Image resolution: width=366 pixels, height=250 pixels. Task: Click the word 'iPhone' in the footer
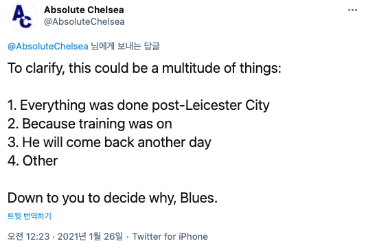[x=193, y=236]
